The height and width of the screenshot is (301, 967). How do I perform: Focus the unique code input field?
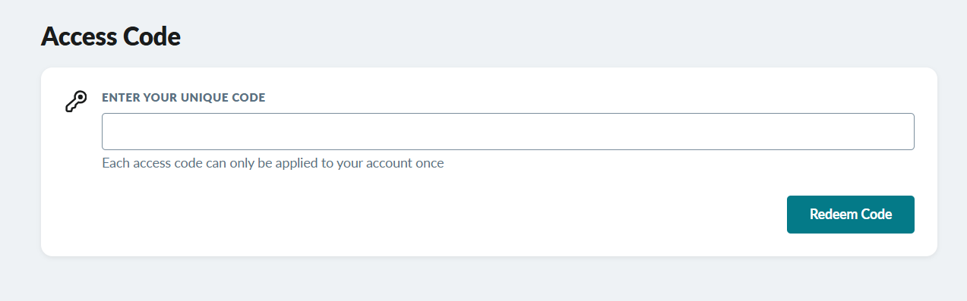click(507, 131)
